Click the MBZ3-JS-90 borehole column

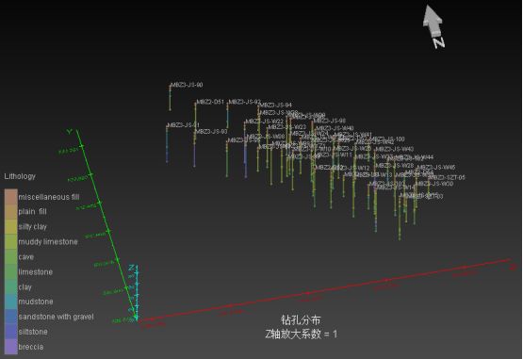171,98
